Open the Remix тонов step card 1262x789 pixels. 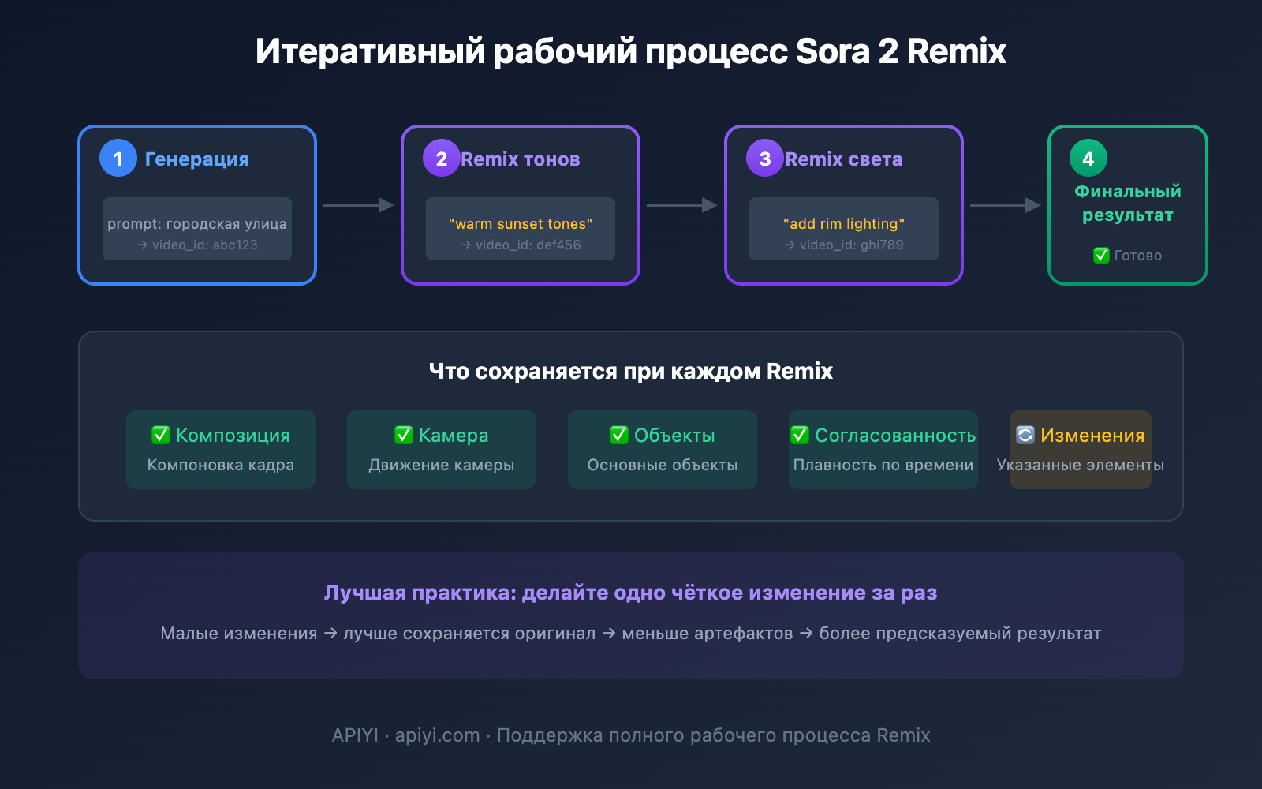point(520,204)
